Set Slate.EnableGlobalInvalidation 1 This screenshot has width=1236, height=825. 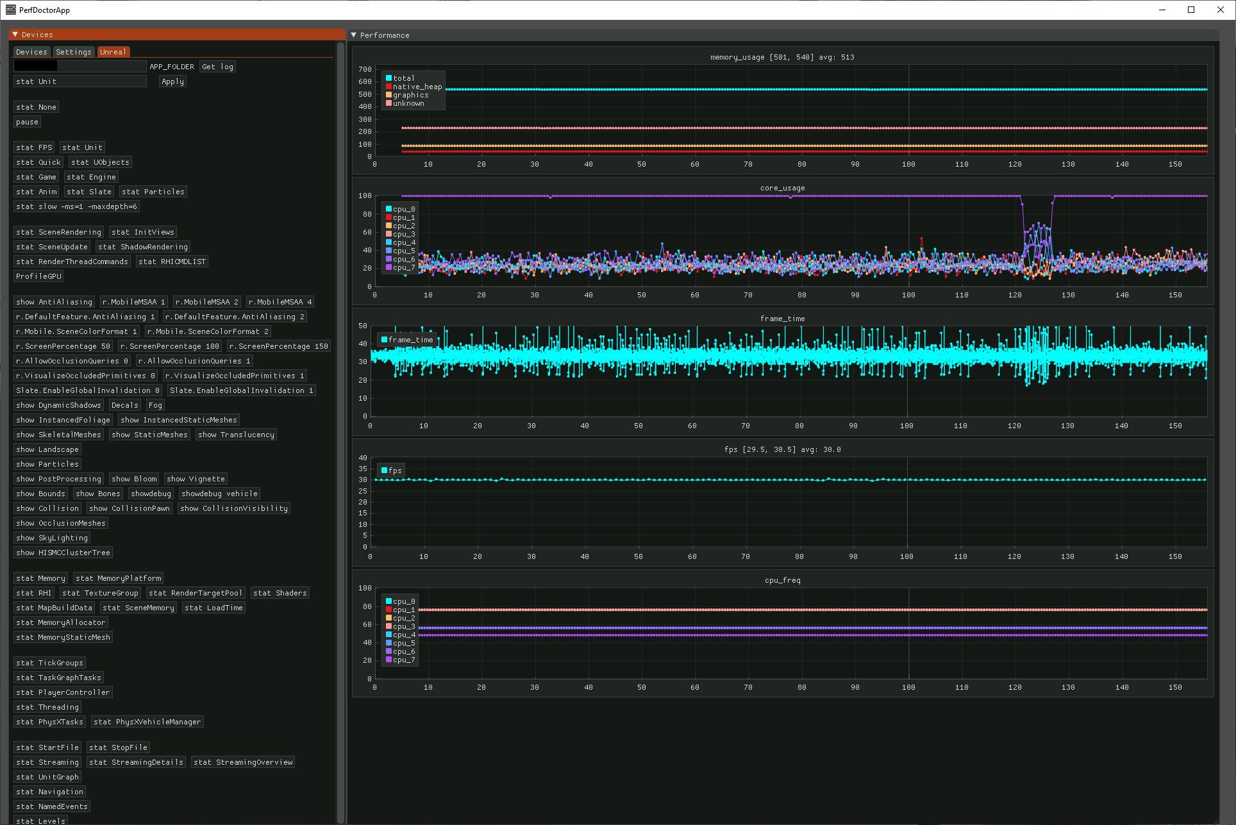click(x=242, y=390)
